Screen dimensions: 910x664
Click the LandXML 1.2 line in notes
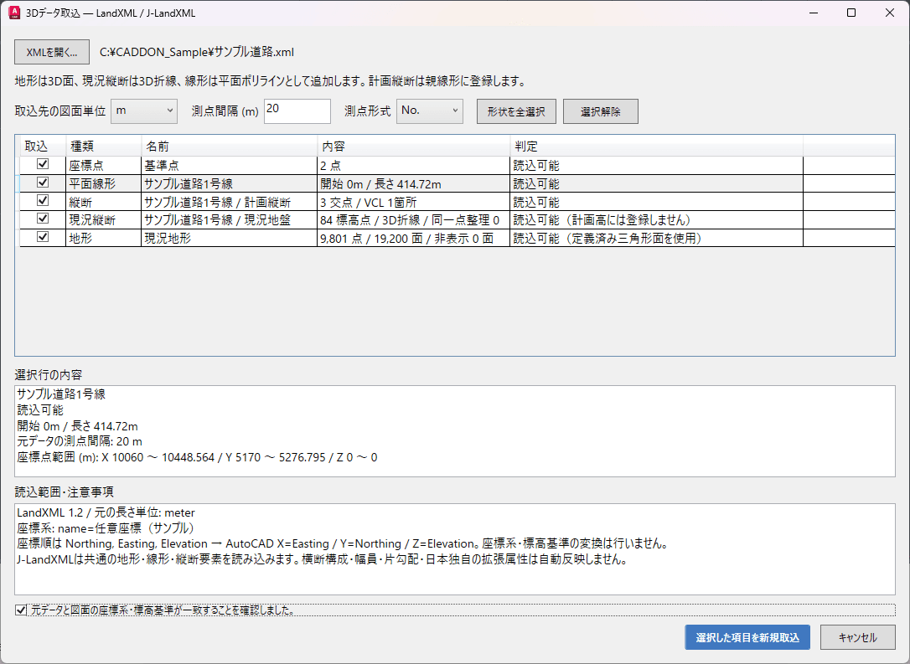point(106,512)
